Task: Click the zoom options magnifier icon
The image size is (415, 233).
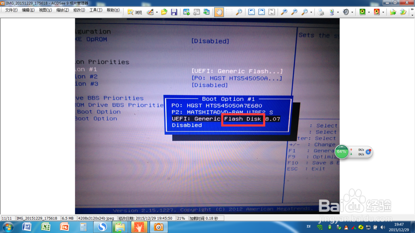Action: coord(305,12)
